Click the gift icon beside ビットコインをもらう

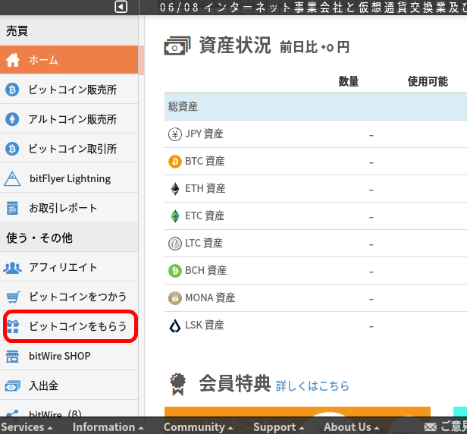[x=13, y=327]
